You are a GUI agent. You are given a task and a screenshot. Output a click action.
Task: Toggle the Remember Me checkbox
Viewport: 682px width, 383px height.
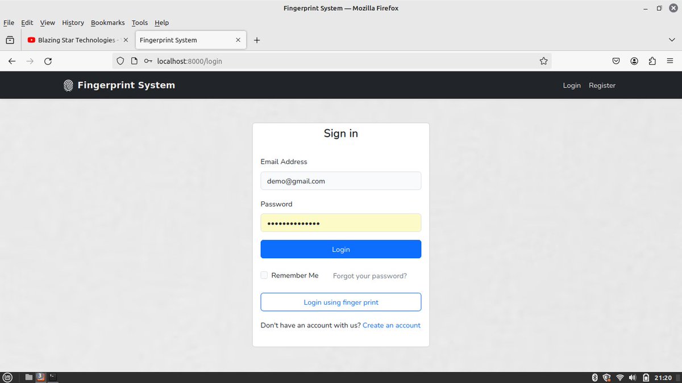point(264,275)
